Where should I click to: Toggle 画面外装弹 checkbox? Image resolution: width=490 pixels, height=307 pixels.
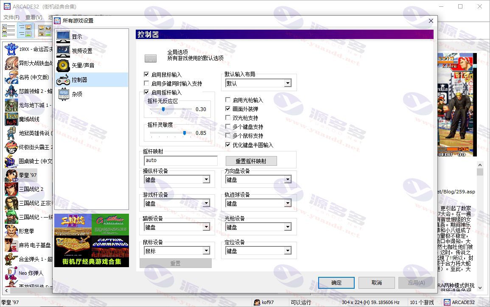click(228, 109)
